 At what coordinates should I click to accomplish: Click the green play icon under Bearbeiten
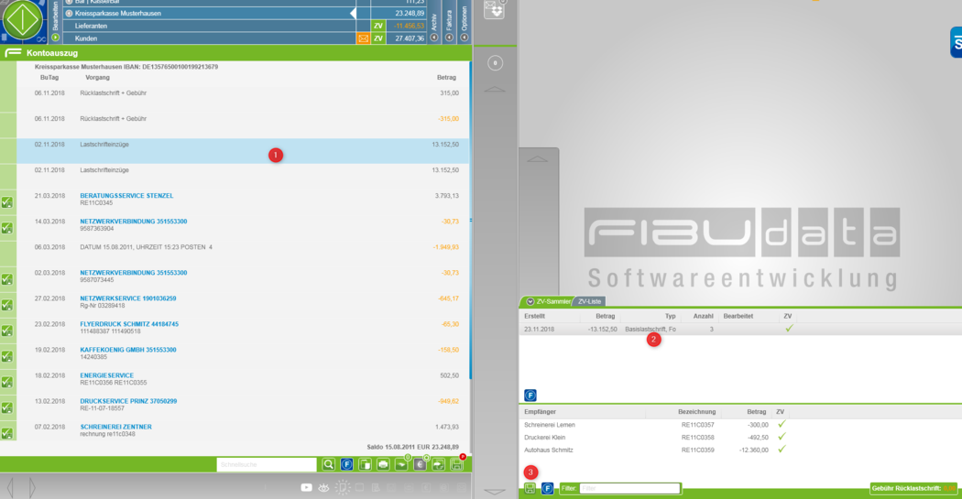55,38
